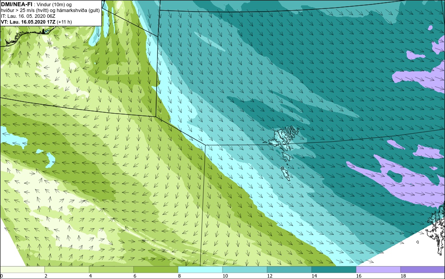This screenshot has width=445, height=279.
Task: Click the 14-16 m/s dark teal swatch
Action: [x=334, y=269]
